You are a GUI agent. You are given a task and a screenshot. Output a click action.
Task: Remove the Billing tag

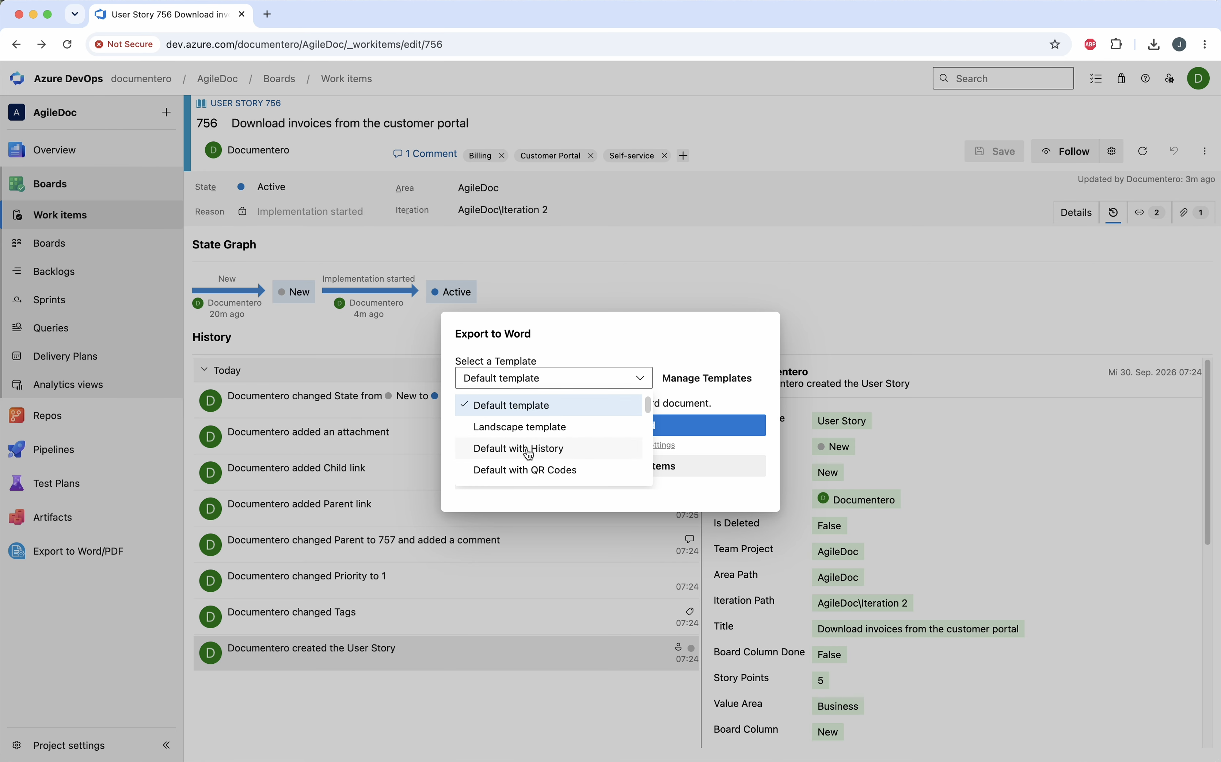pos(501,156)
